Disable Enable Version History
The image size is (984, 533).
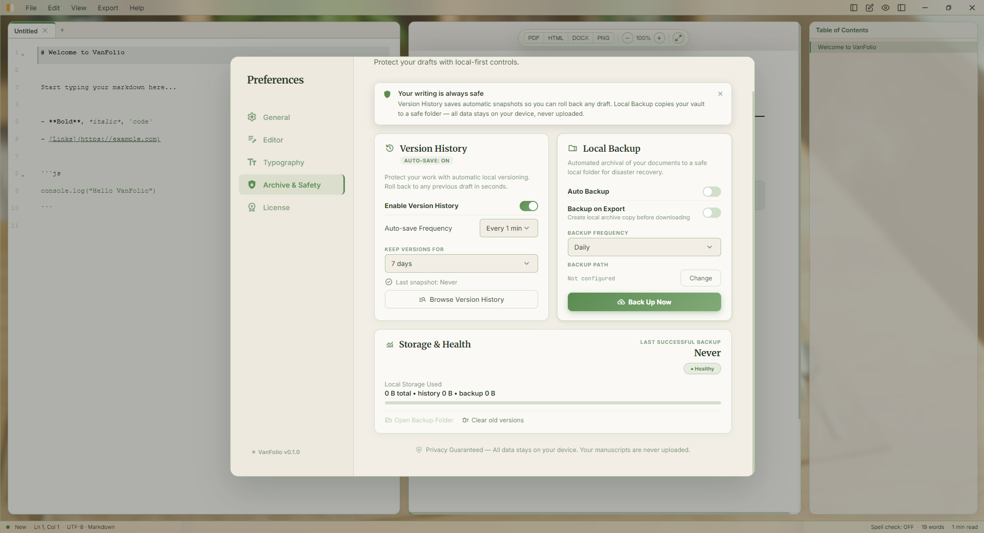(528, 206)
